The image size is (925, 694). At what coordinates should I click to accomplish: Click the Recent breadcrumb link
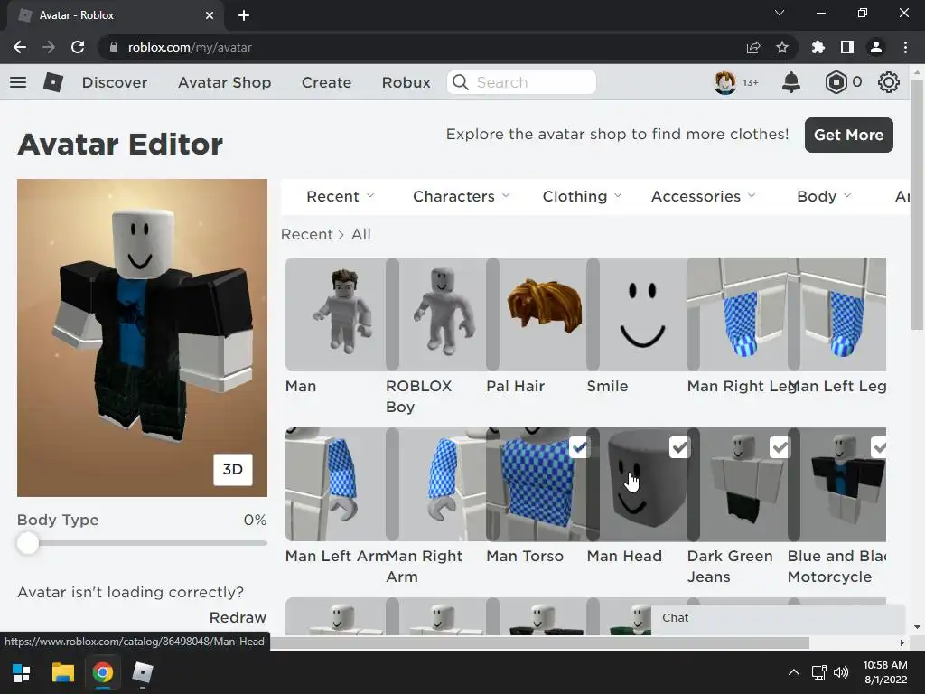(x=307, y=234)
